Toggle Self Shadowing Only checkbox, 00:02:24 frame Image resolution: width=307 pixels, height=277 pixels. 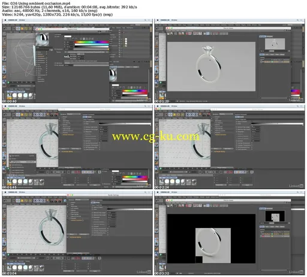(252, 147)
